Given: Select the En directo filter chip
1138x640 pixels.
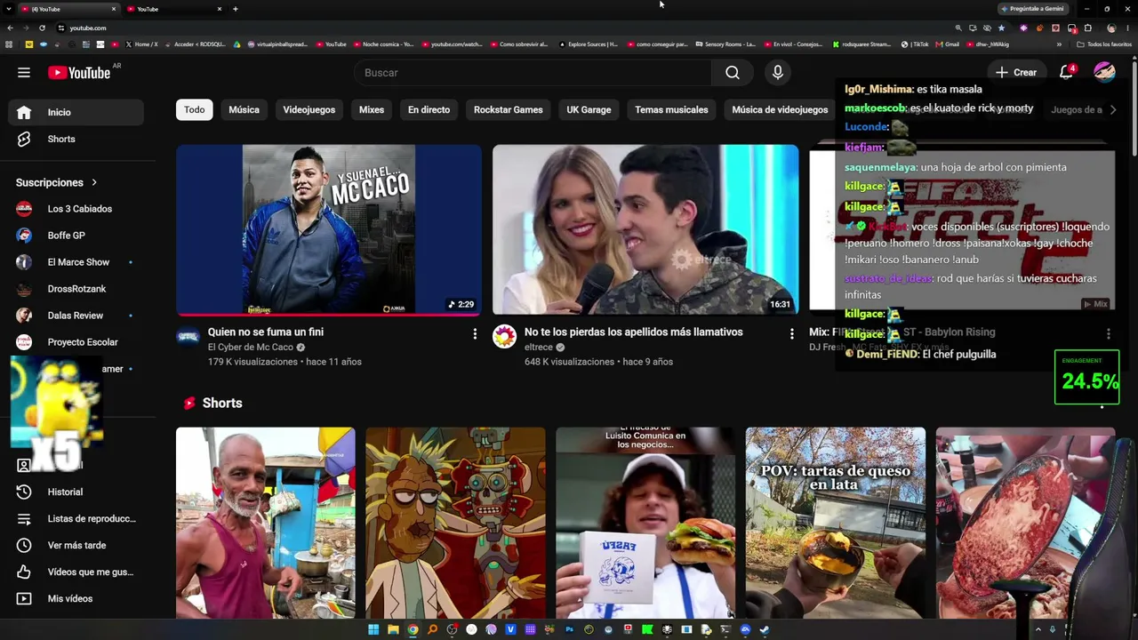Looking at the screenshot, I should coord(429,110).
